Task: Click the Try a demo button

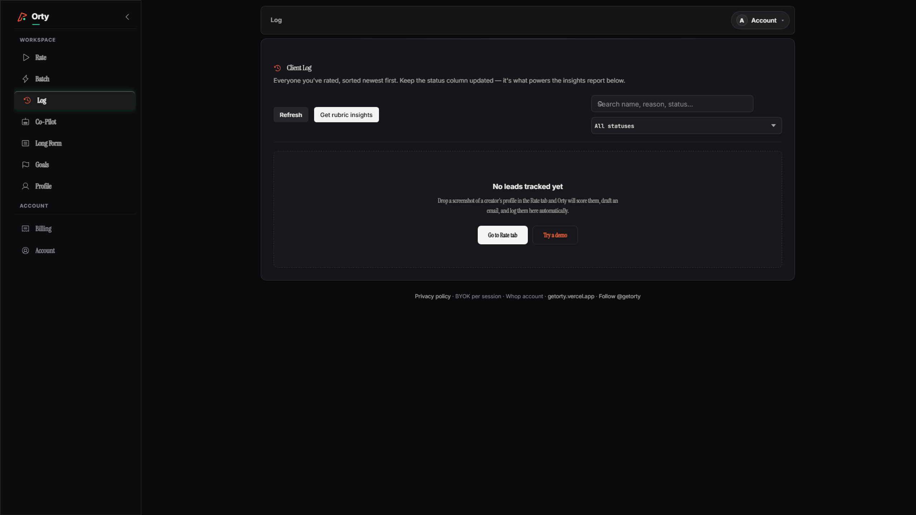Action: (x=555, y=235)
